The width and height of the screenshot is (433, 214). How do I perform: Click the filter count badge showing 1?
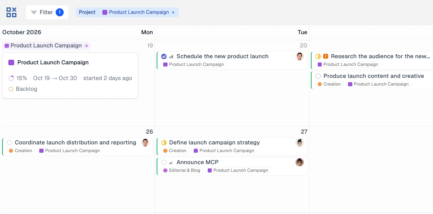click(x=60, y=12)
